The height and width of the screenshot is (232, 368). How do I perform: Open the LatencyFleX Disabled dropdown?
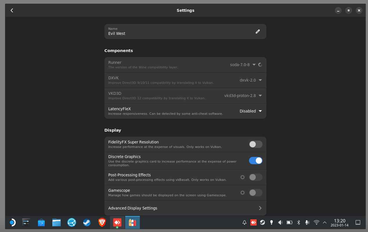[251, 111]
